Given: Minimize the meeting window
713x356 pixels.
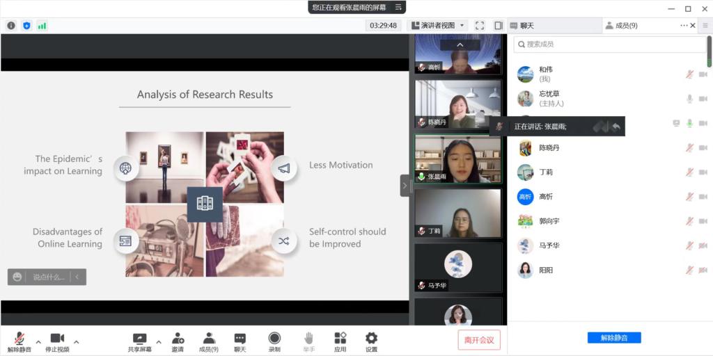Looking at the screenshot, I should pos(672,8).
